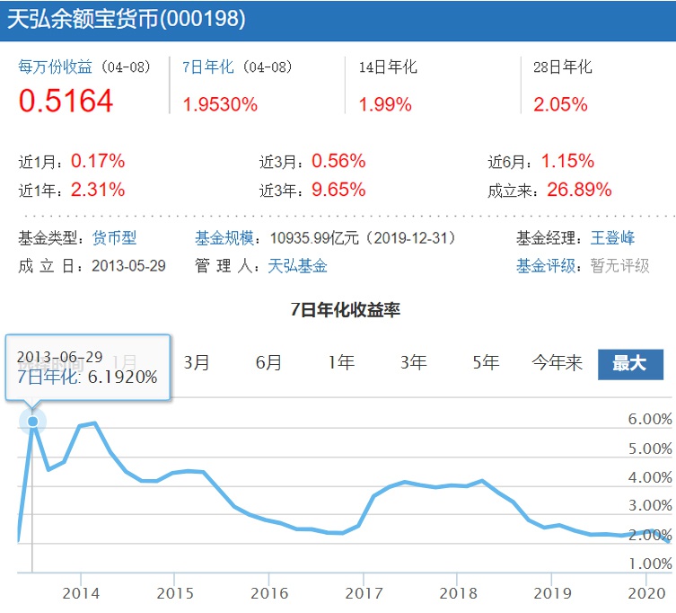Screen dimensions: 676x613
Task: Open fund manager 王登峰 link
Action: [612, 238]
